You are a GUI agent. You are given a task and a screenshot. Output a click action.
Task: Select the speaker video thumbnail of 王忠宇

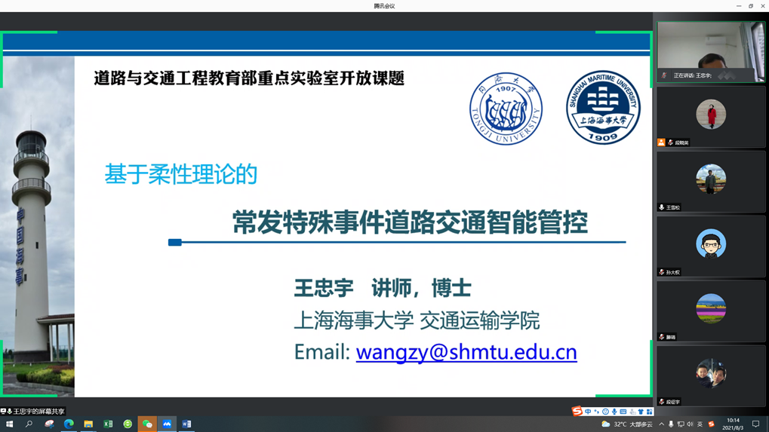click(x=711, y=51)
